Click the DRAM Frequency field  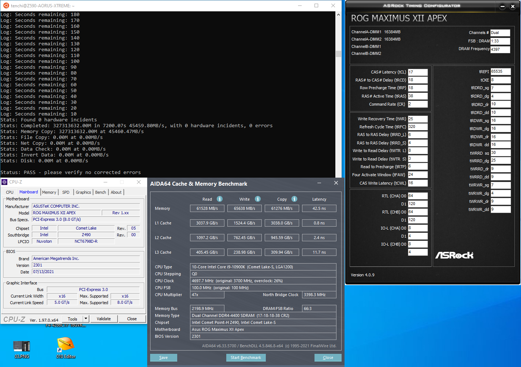(500, 49)
